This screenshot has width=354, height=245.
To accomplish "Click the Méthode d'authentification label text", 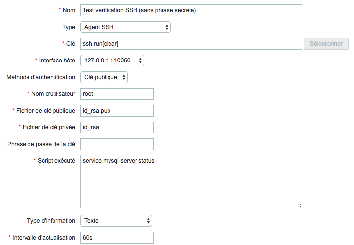I will pyautogui.click(x=41, y=77).
